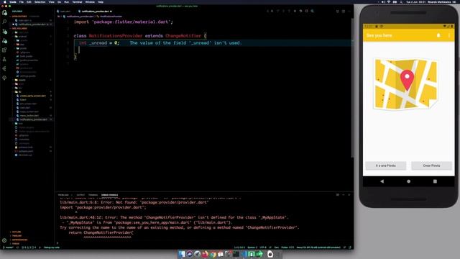
Task: Open the Run menu
Action: pyautogui.click(x=66, y=1)
